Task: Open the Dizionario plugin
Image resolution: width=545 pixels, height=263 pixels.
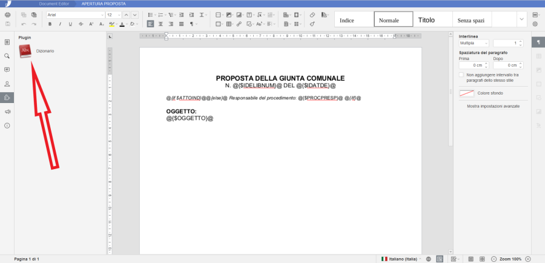Action: [25, 52]
